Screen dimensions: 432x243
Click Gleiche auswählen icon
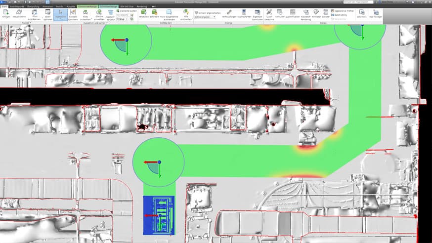[99, 15]
